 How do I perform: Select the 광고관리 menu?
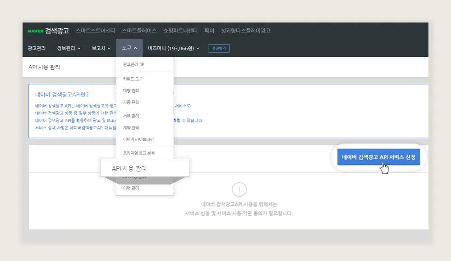point(37,48)
